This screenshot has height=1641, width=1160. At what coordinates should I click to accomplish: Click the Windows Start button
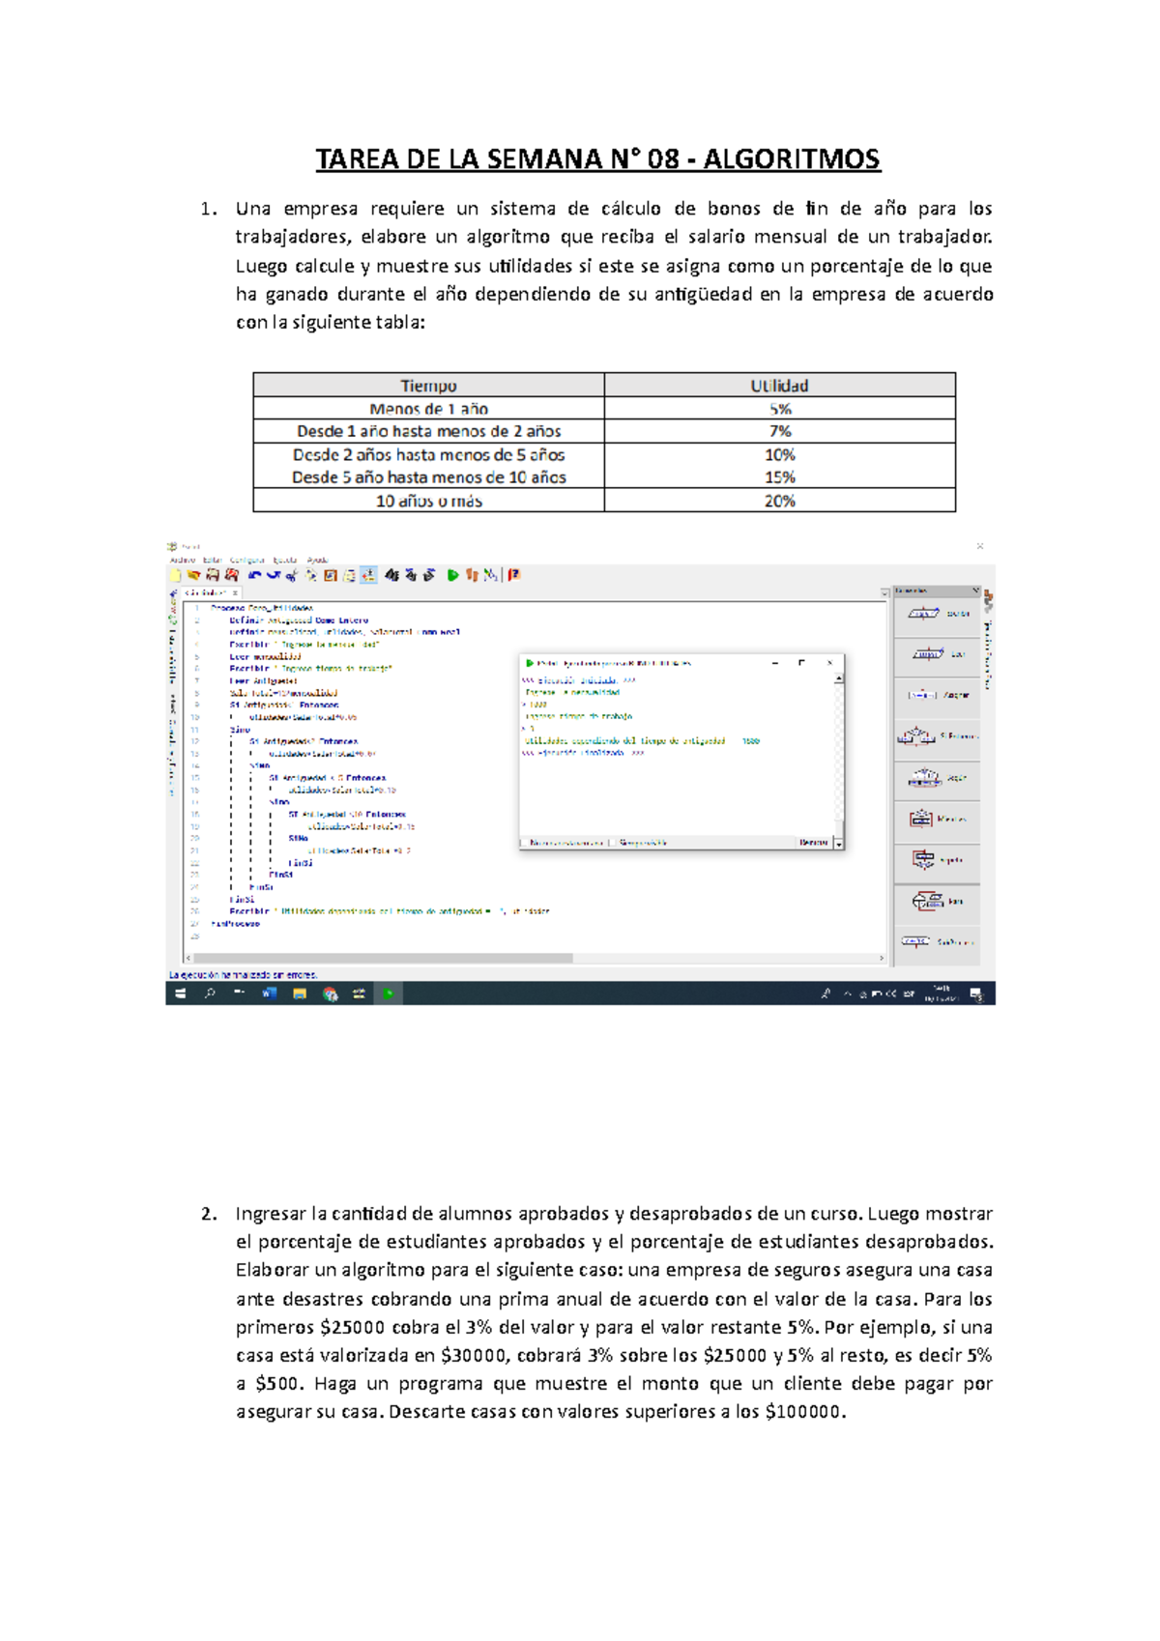(180, 993)
